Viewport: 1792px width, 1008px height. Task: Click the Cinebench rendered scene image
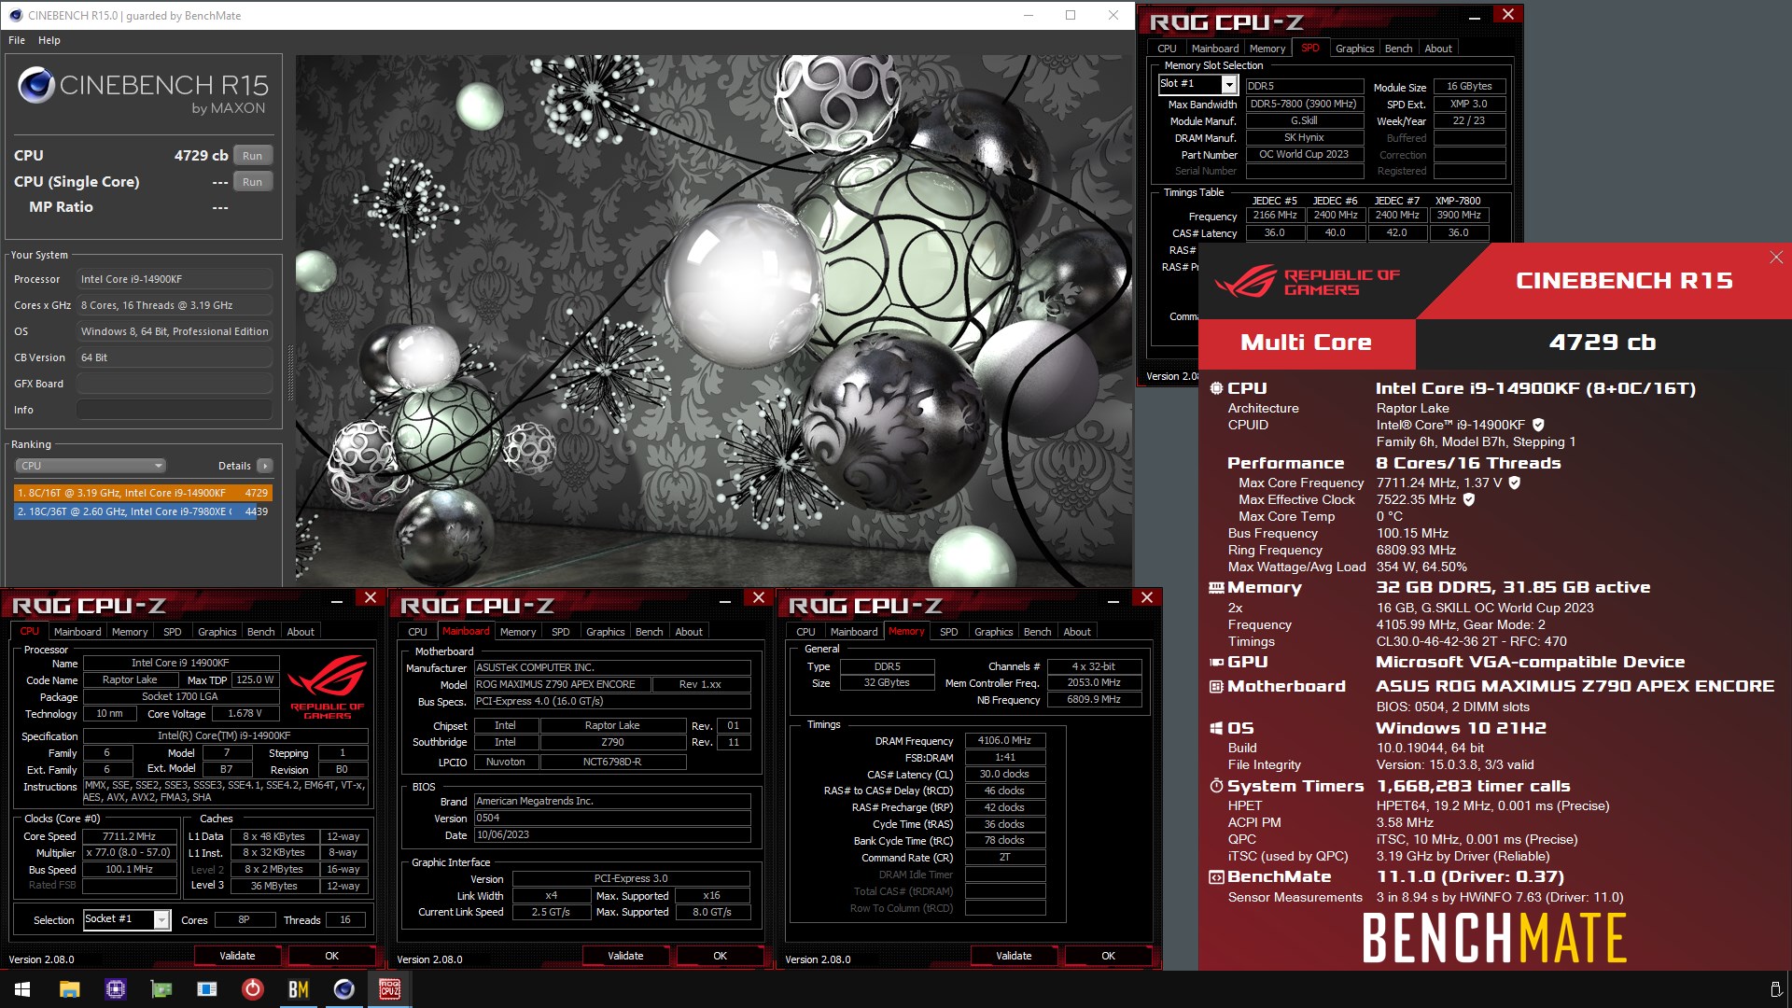coord(714,320)
